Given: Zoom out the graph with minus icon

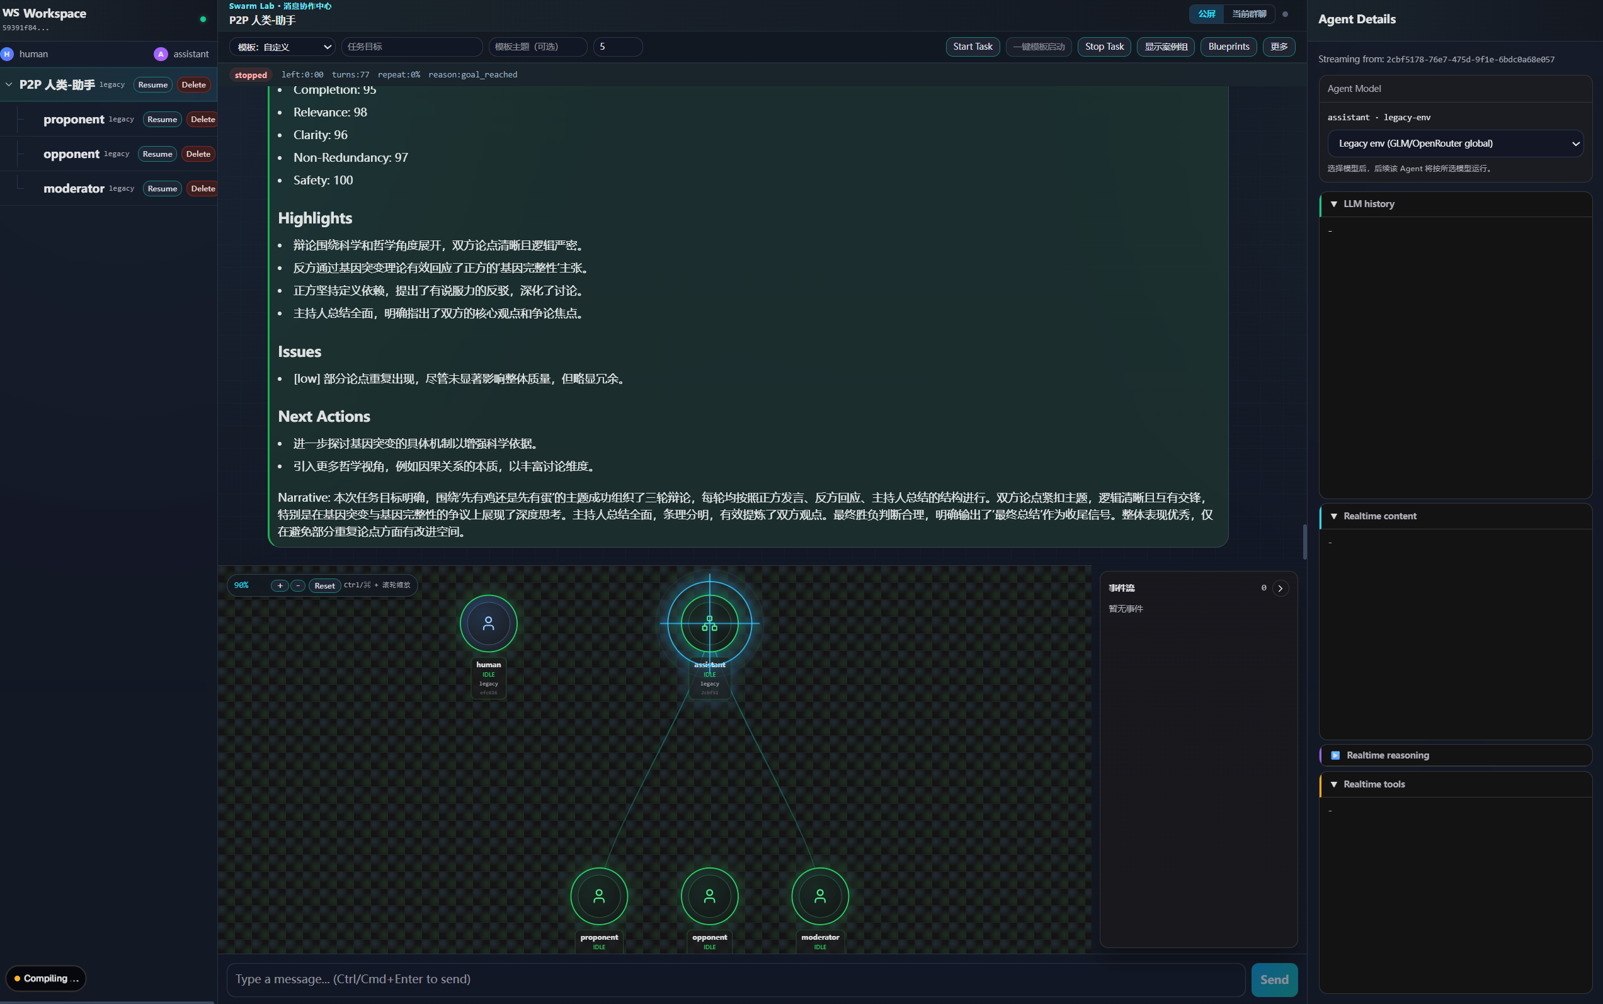Looking at the screenshot, I should 299,585.
